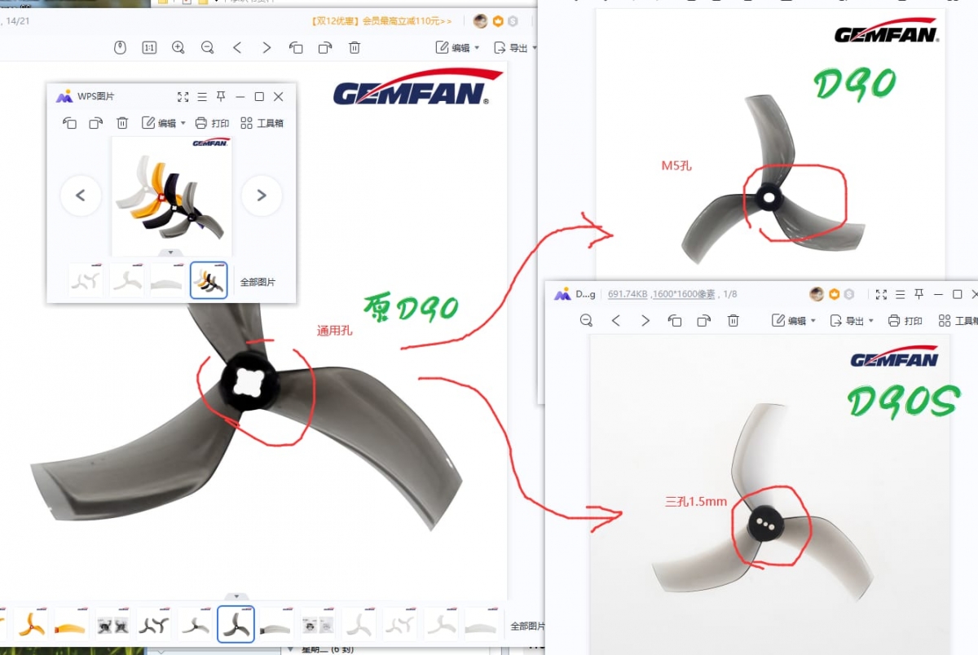Open hamburger menu in D90S viewer window
Viewport: 978px width, 655px height.
coord(900,294)
